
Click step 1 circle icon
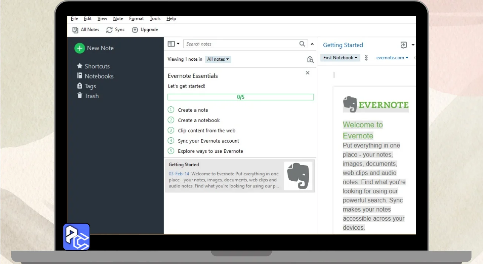171,110
